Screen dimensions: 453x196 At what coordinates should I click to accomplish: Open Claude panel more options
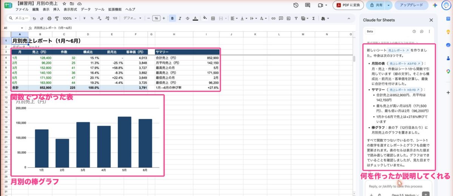click(x=429, y=32)
